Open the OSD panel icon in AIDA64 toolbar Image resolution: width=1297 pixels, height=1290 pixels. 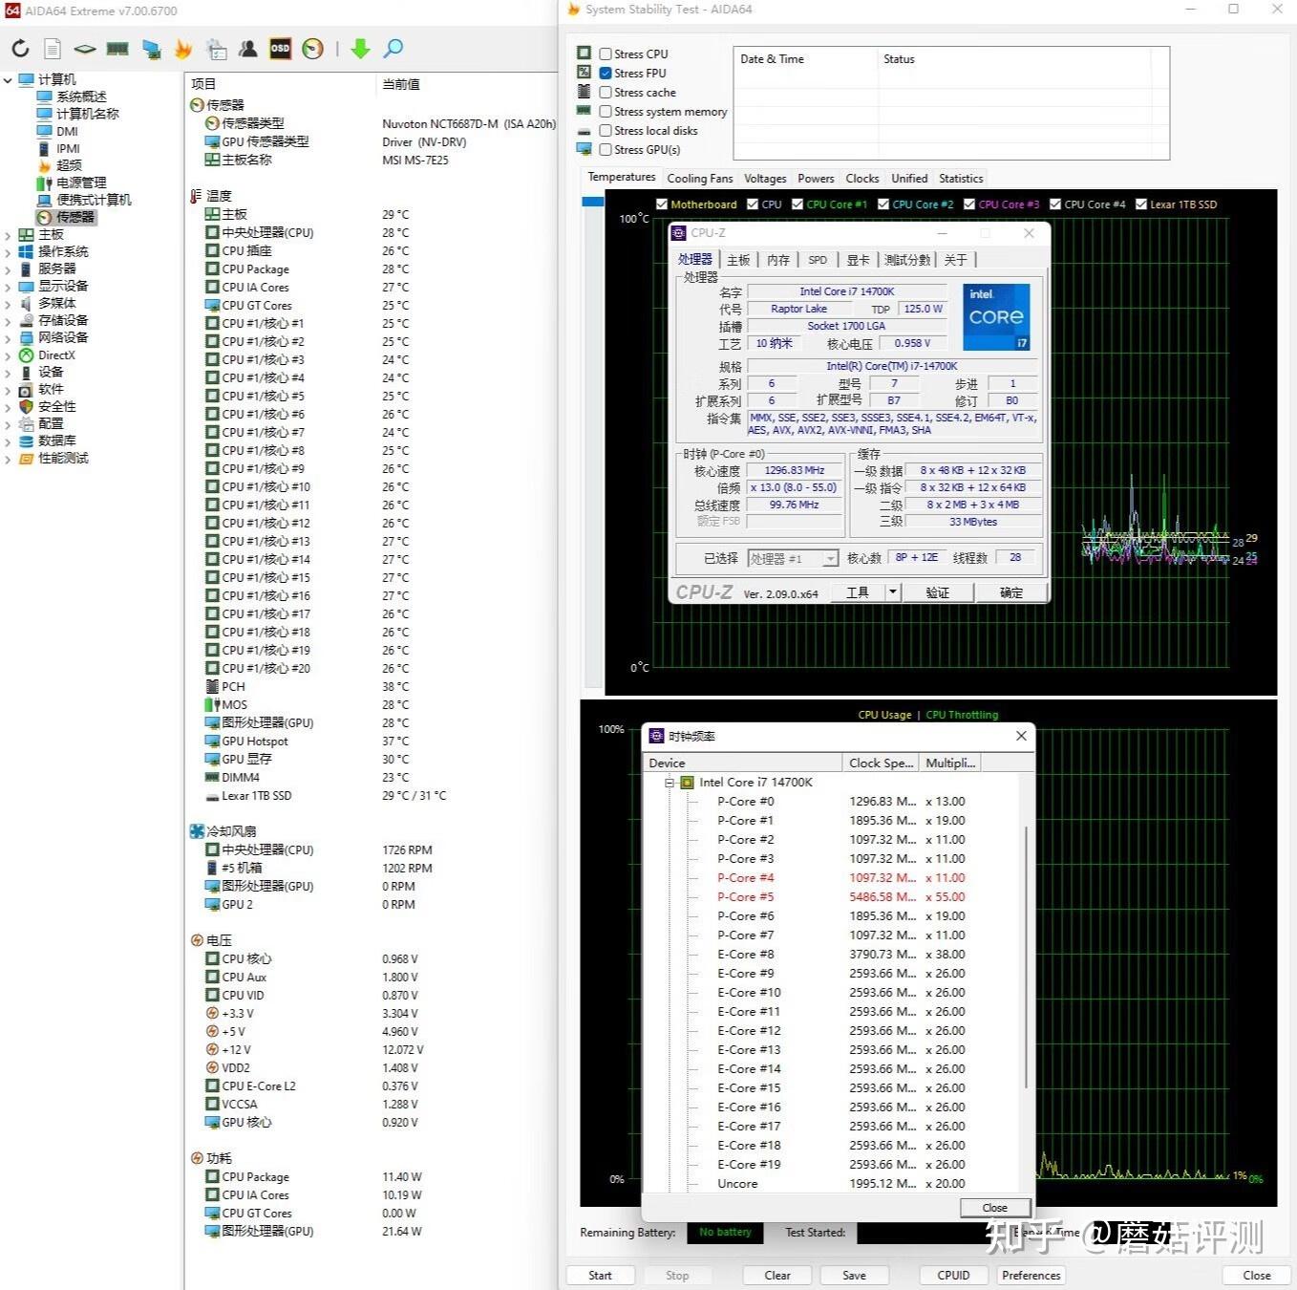click(280, 48)
